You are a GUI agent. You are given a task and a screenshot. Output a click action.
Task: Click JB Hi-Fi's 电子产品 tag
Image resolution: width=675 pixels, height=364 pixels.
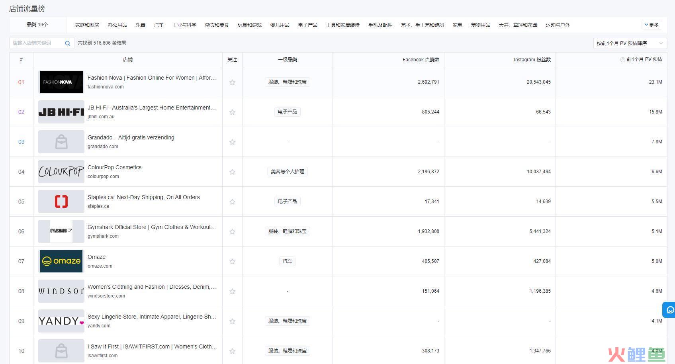pyautogui.click(x=288, y=112)
